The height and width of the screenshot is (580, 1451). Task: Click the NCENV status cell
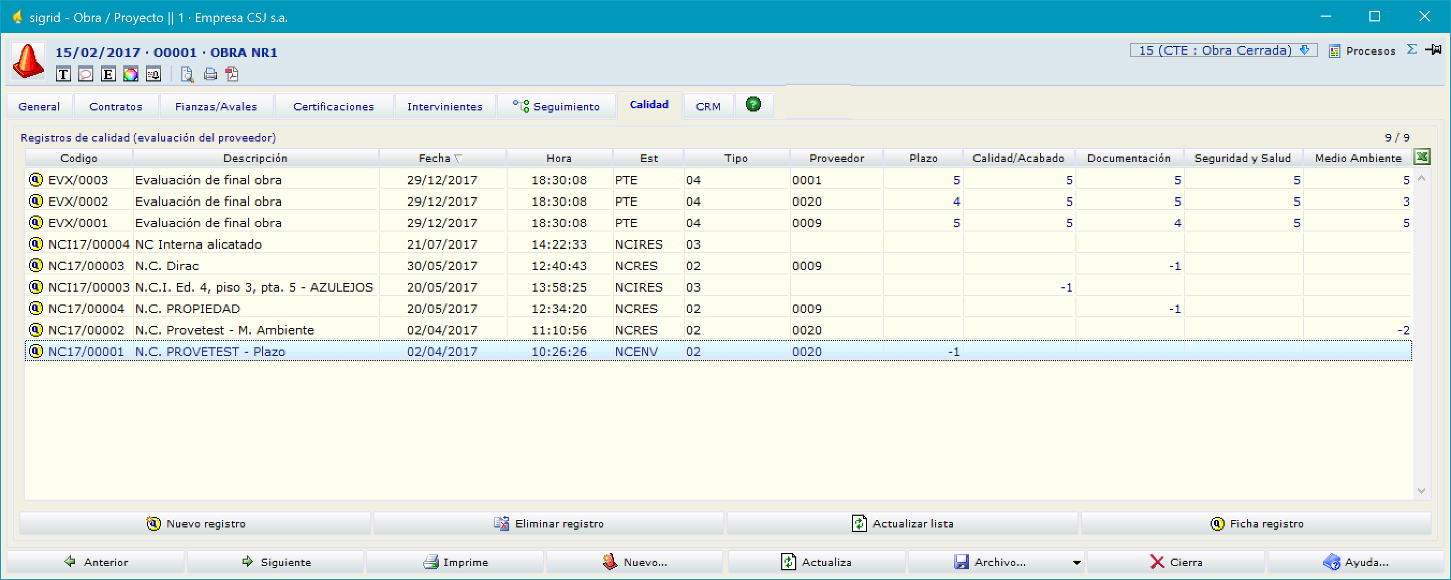(x=648, y=352)
